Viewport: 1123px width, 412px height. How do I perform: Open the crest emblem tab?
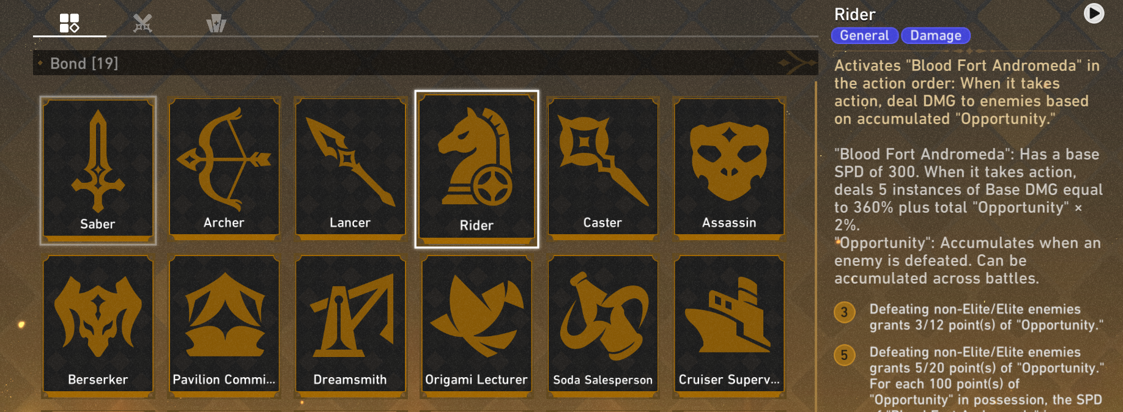tap(216, 23)
